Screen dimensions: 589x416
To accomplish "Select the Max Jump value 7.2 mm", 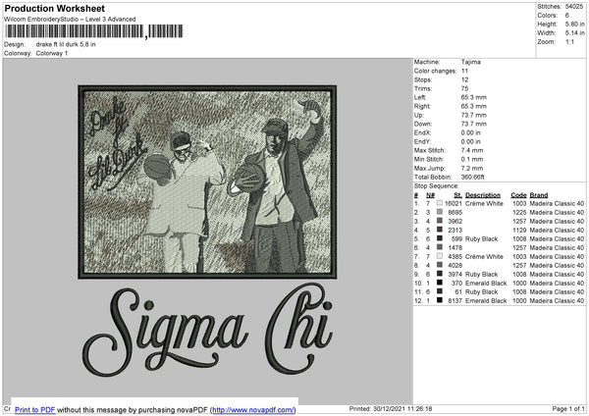I will 472,168.
